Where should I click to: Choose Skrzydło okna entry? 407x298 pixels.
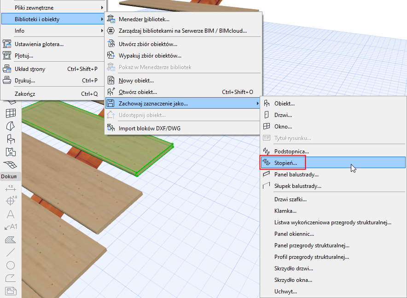[333, 280]
